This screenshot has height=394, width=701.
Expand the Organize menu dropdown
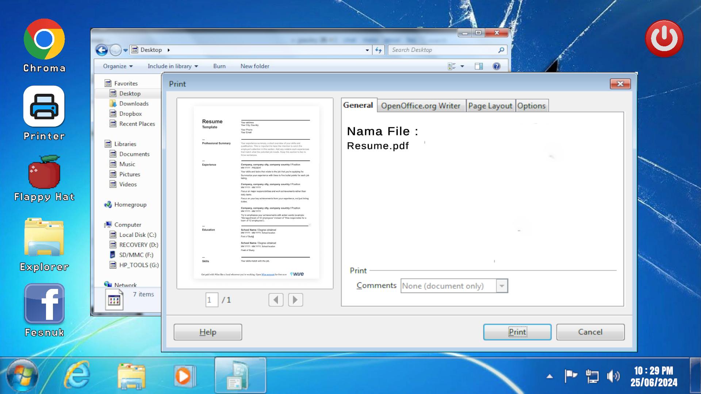coord(118,66)
